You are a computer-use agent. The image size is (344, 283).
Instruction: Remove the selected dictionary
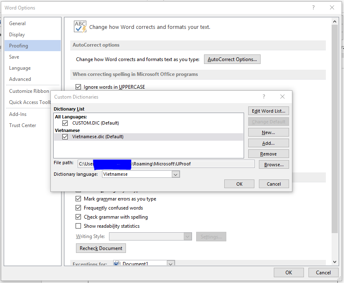(268, 154)
